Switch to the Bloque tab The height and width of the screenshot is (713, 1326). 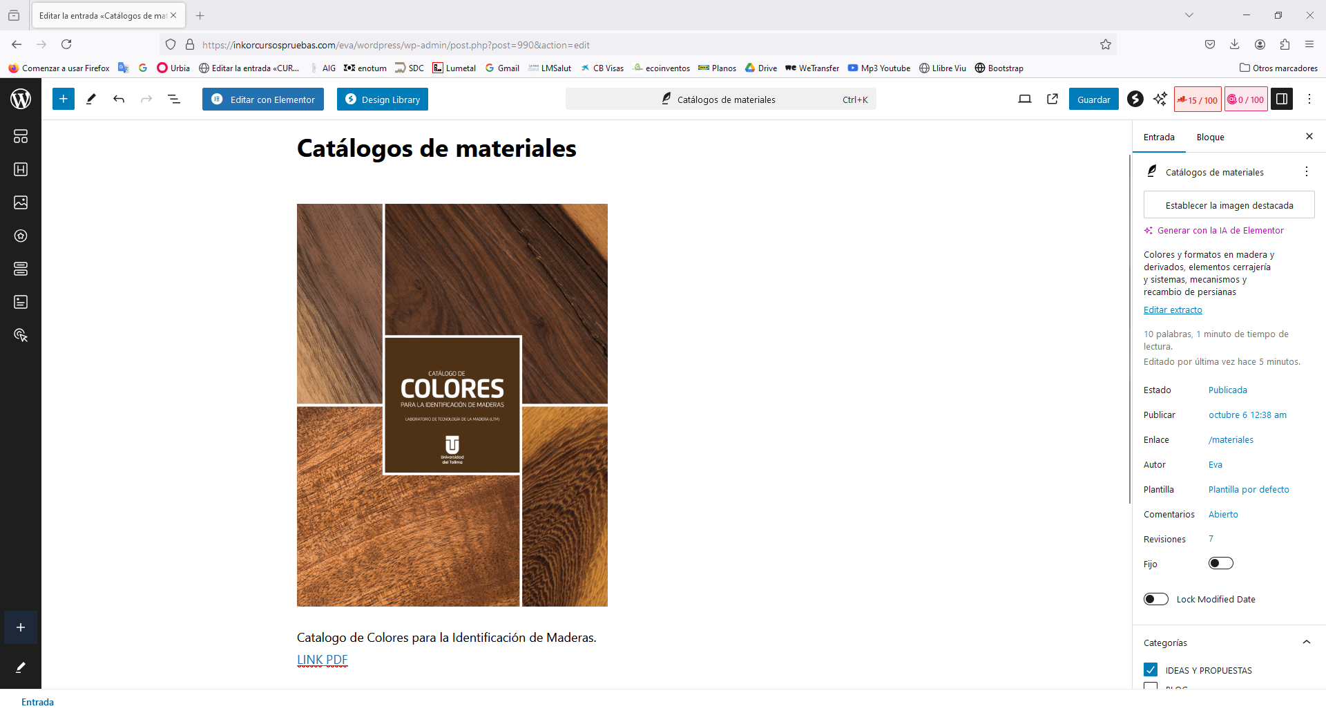pos(1210,137)
